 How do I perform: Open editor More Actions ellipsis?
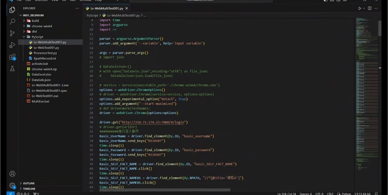pyautogui.click(x=376, y=9)
